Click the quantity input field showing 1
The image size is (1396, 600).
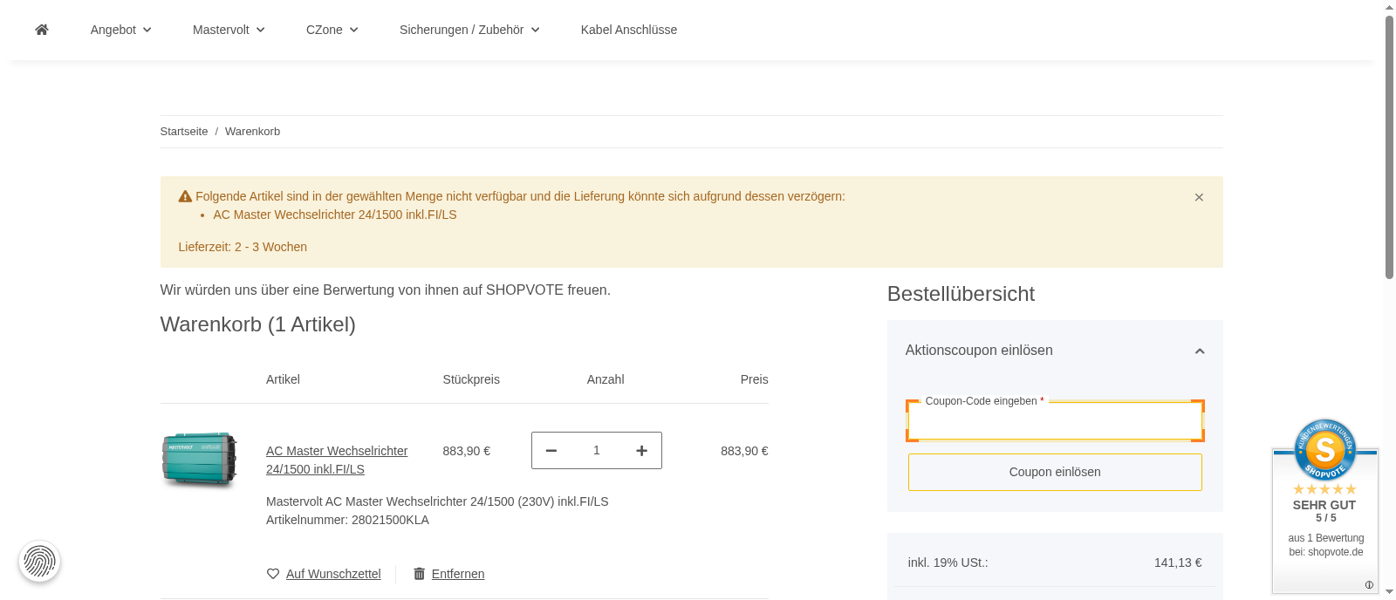(x=597, y=451)
